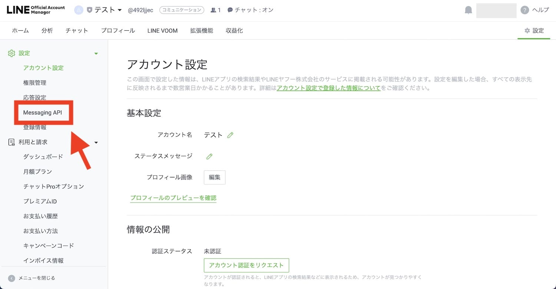Click the @492ljjec account ID

140,10
